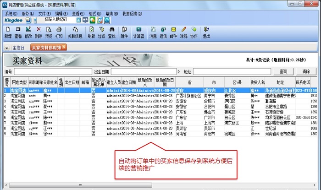321x190 pixels.
Task: Click the 修改 (Modify) toolbar icon
Action: point(28,33)
